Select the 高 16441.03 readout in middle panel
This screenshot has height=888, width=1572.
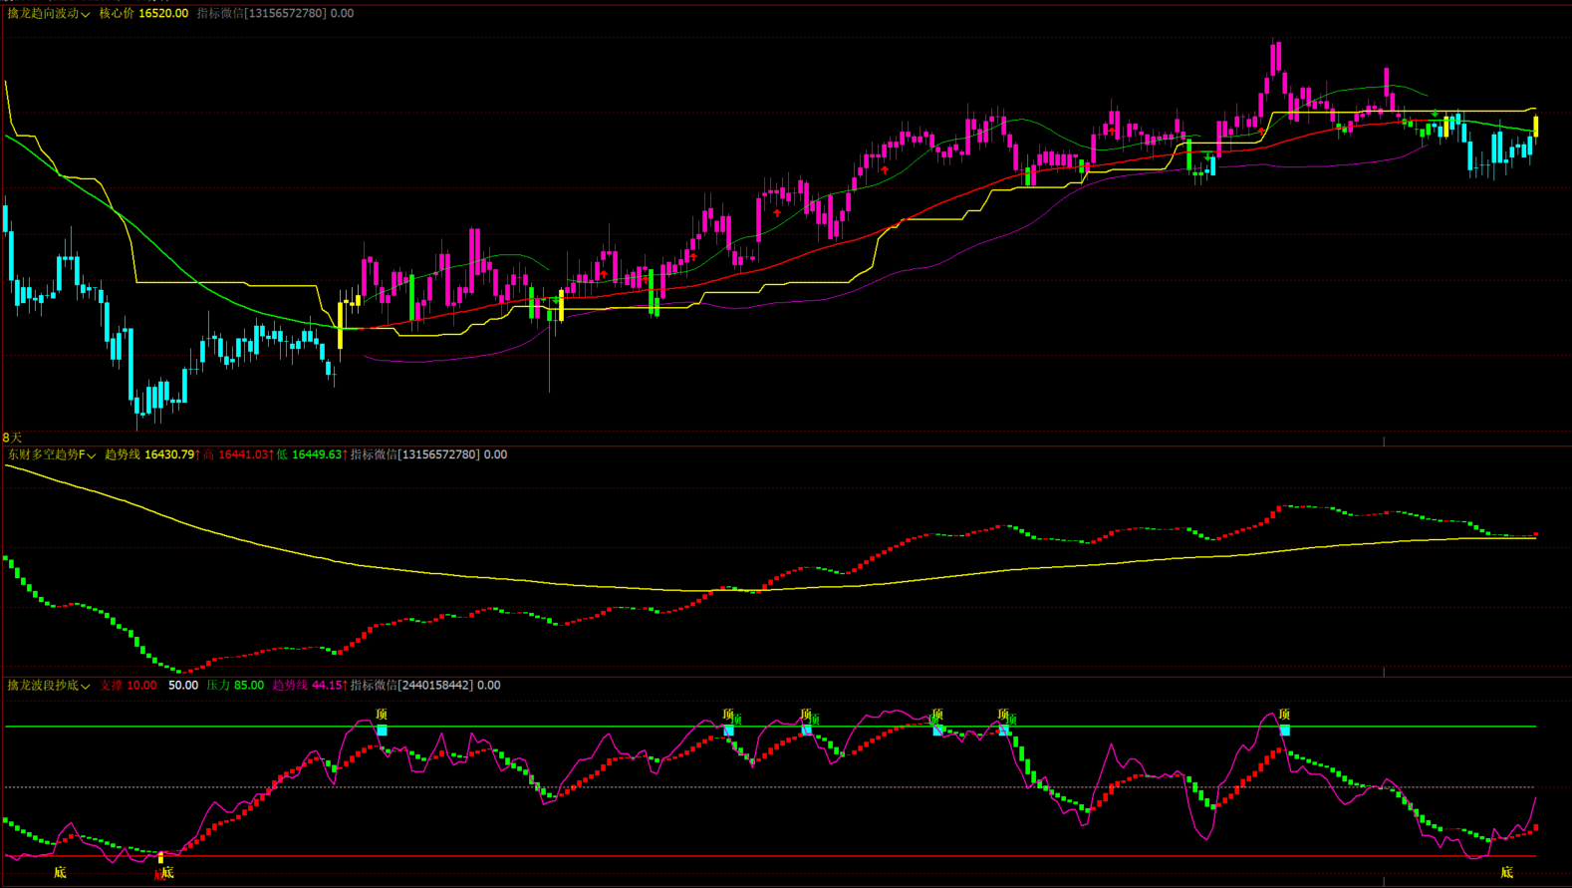click(236, 455)
